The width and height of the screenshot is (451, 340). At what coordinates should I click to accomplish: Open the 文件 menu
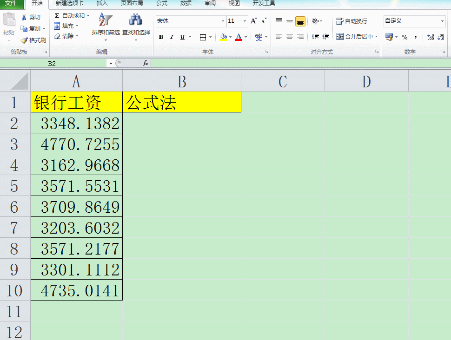click(x=11, y=4)
